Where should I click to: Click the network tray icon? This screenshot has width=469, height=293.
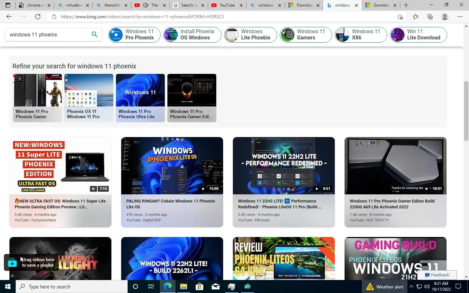point(419,287)
